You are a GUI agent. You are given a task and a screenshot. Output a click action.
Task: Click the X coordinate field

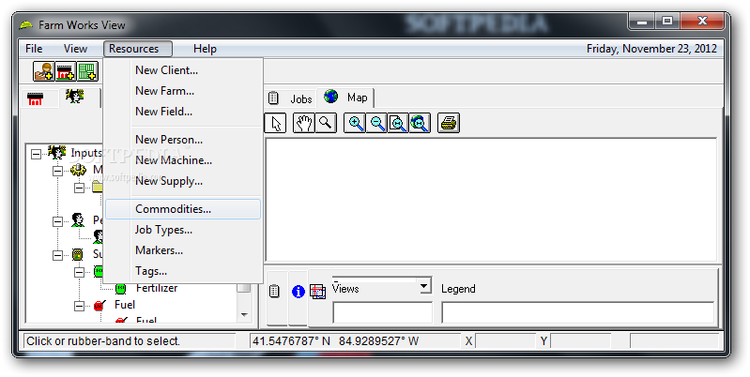pos(505,341)
